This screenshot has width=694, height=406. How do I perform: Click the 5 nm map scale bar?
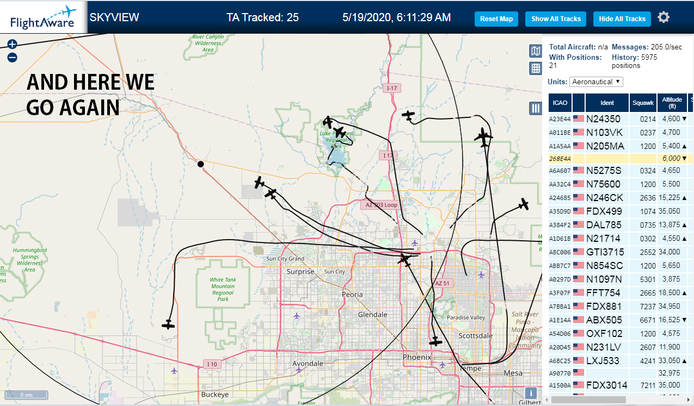[x=26, y=394]
